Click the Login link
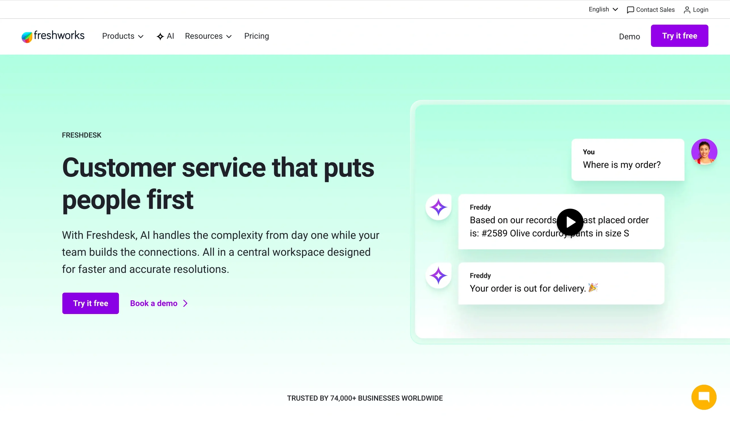This screenshot has width=730, height=421. pyautogui.click(x=696, y=10)
